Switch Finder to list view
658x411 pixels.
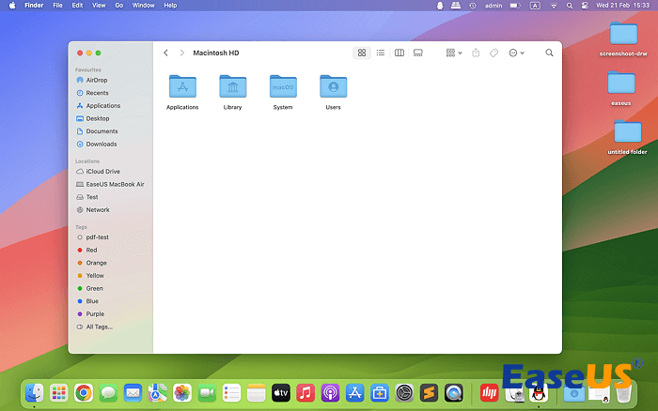(381, 53)
